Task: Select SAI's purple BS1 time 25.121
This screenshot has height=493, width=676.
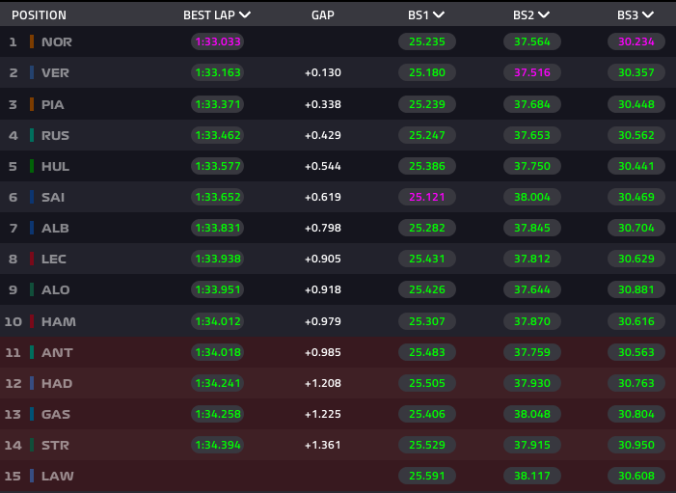Action: [x=426, y=197]
